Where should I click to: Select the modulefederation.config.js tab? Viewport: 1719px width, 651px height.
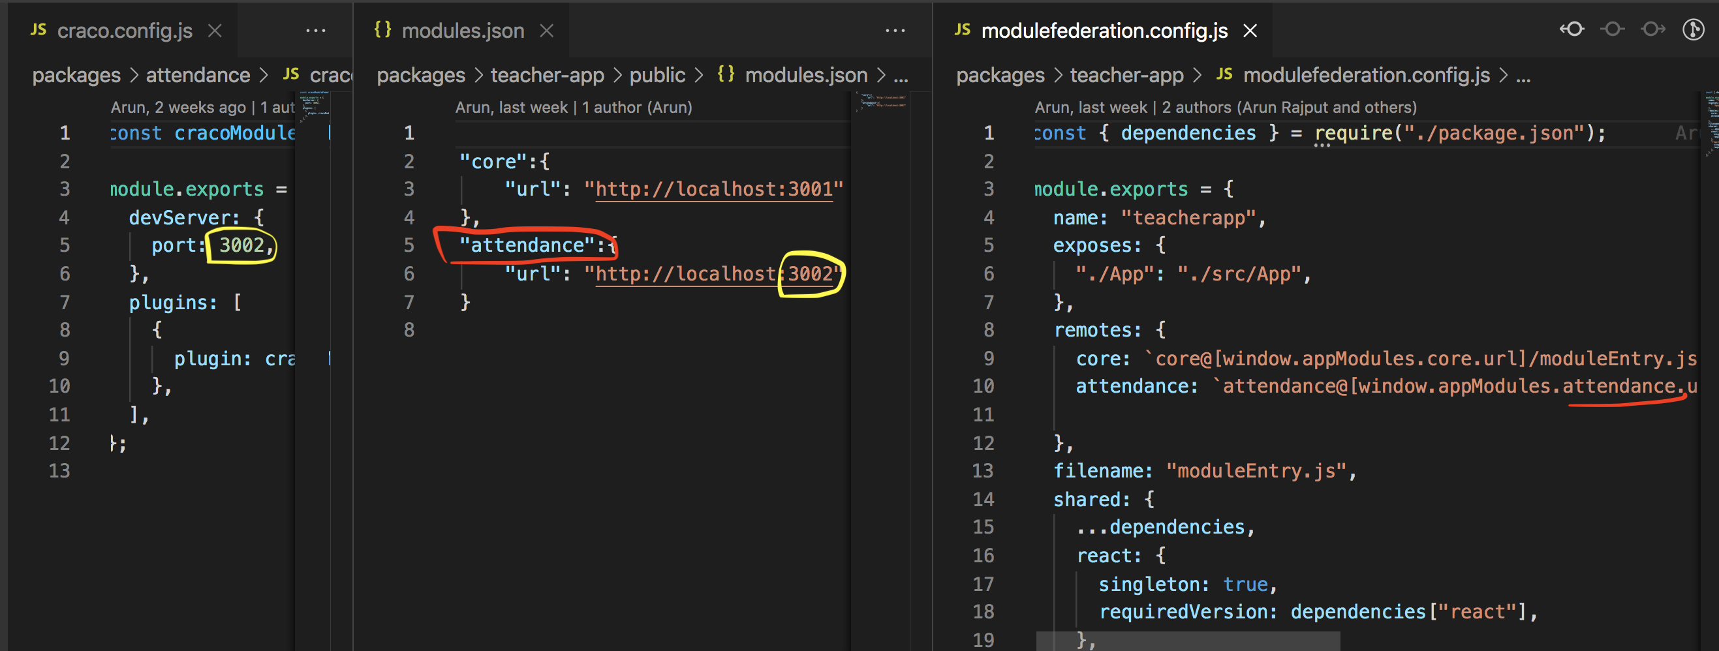point(1104,31)
